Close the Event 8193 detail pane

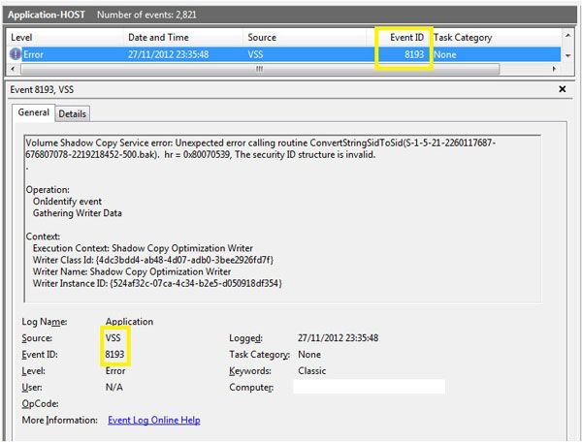click(563, 89)
